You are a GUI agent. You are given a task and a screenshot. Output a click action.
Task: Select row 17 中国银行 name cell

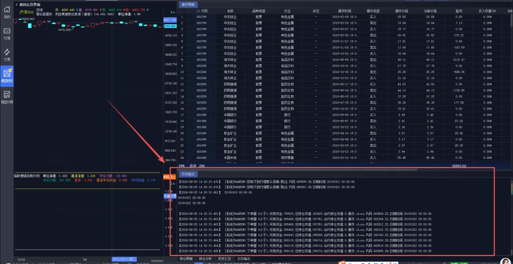(x=230, y=115)
